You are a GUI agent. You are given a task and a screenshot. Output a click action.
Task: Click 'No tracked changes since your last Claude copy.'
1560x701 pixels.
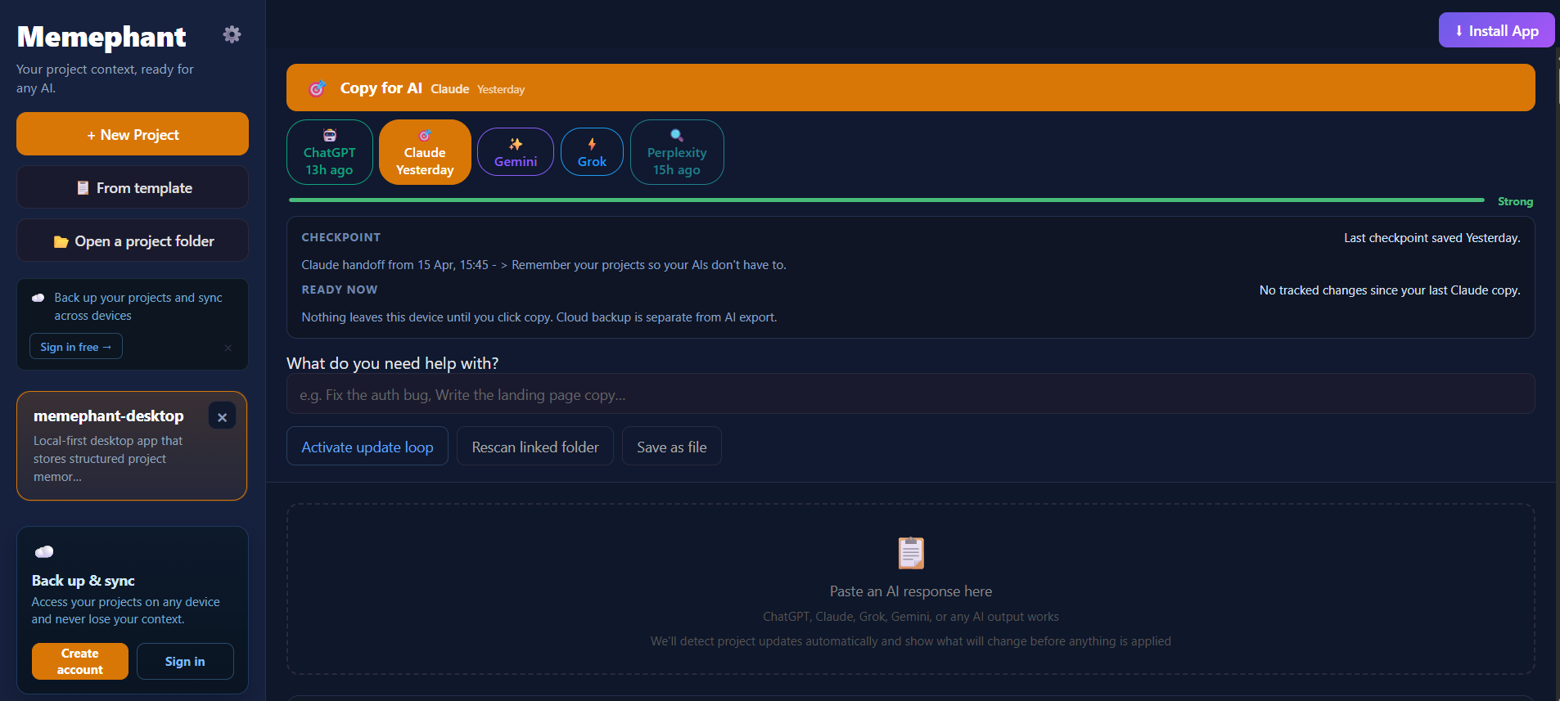[1390, 290]
